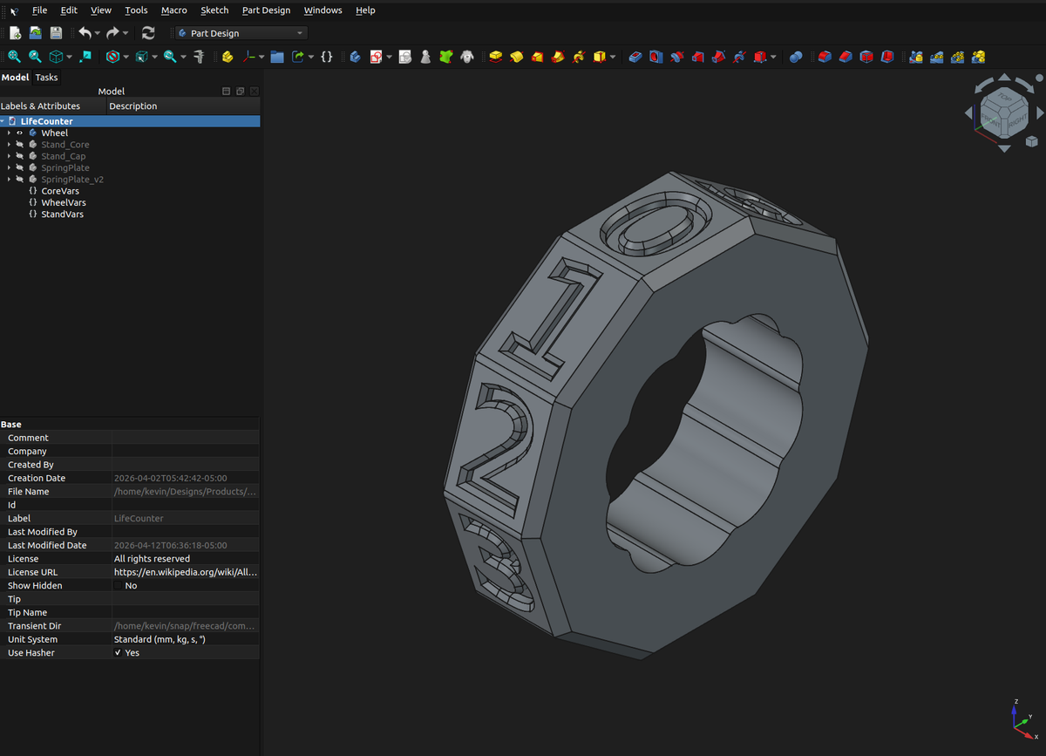Hide the Wheel body via eye icon
Viewport: 1046px width, 756px height.
20,133
